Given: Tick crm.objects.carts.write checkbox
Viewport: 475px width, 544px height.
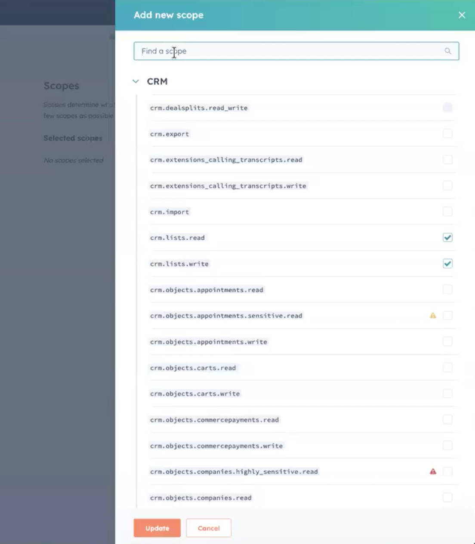Looking at the screenshot, I should (x=447, y=393).
